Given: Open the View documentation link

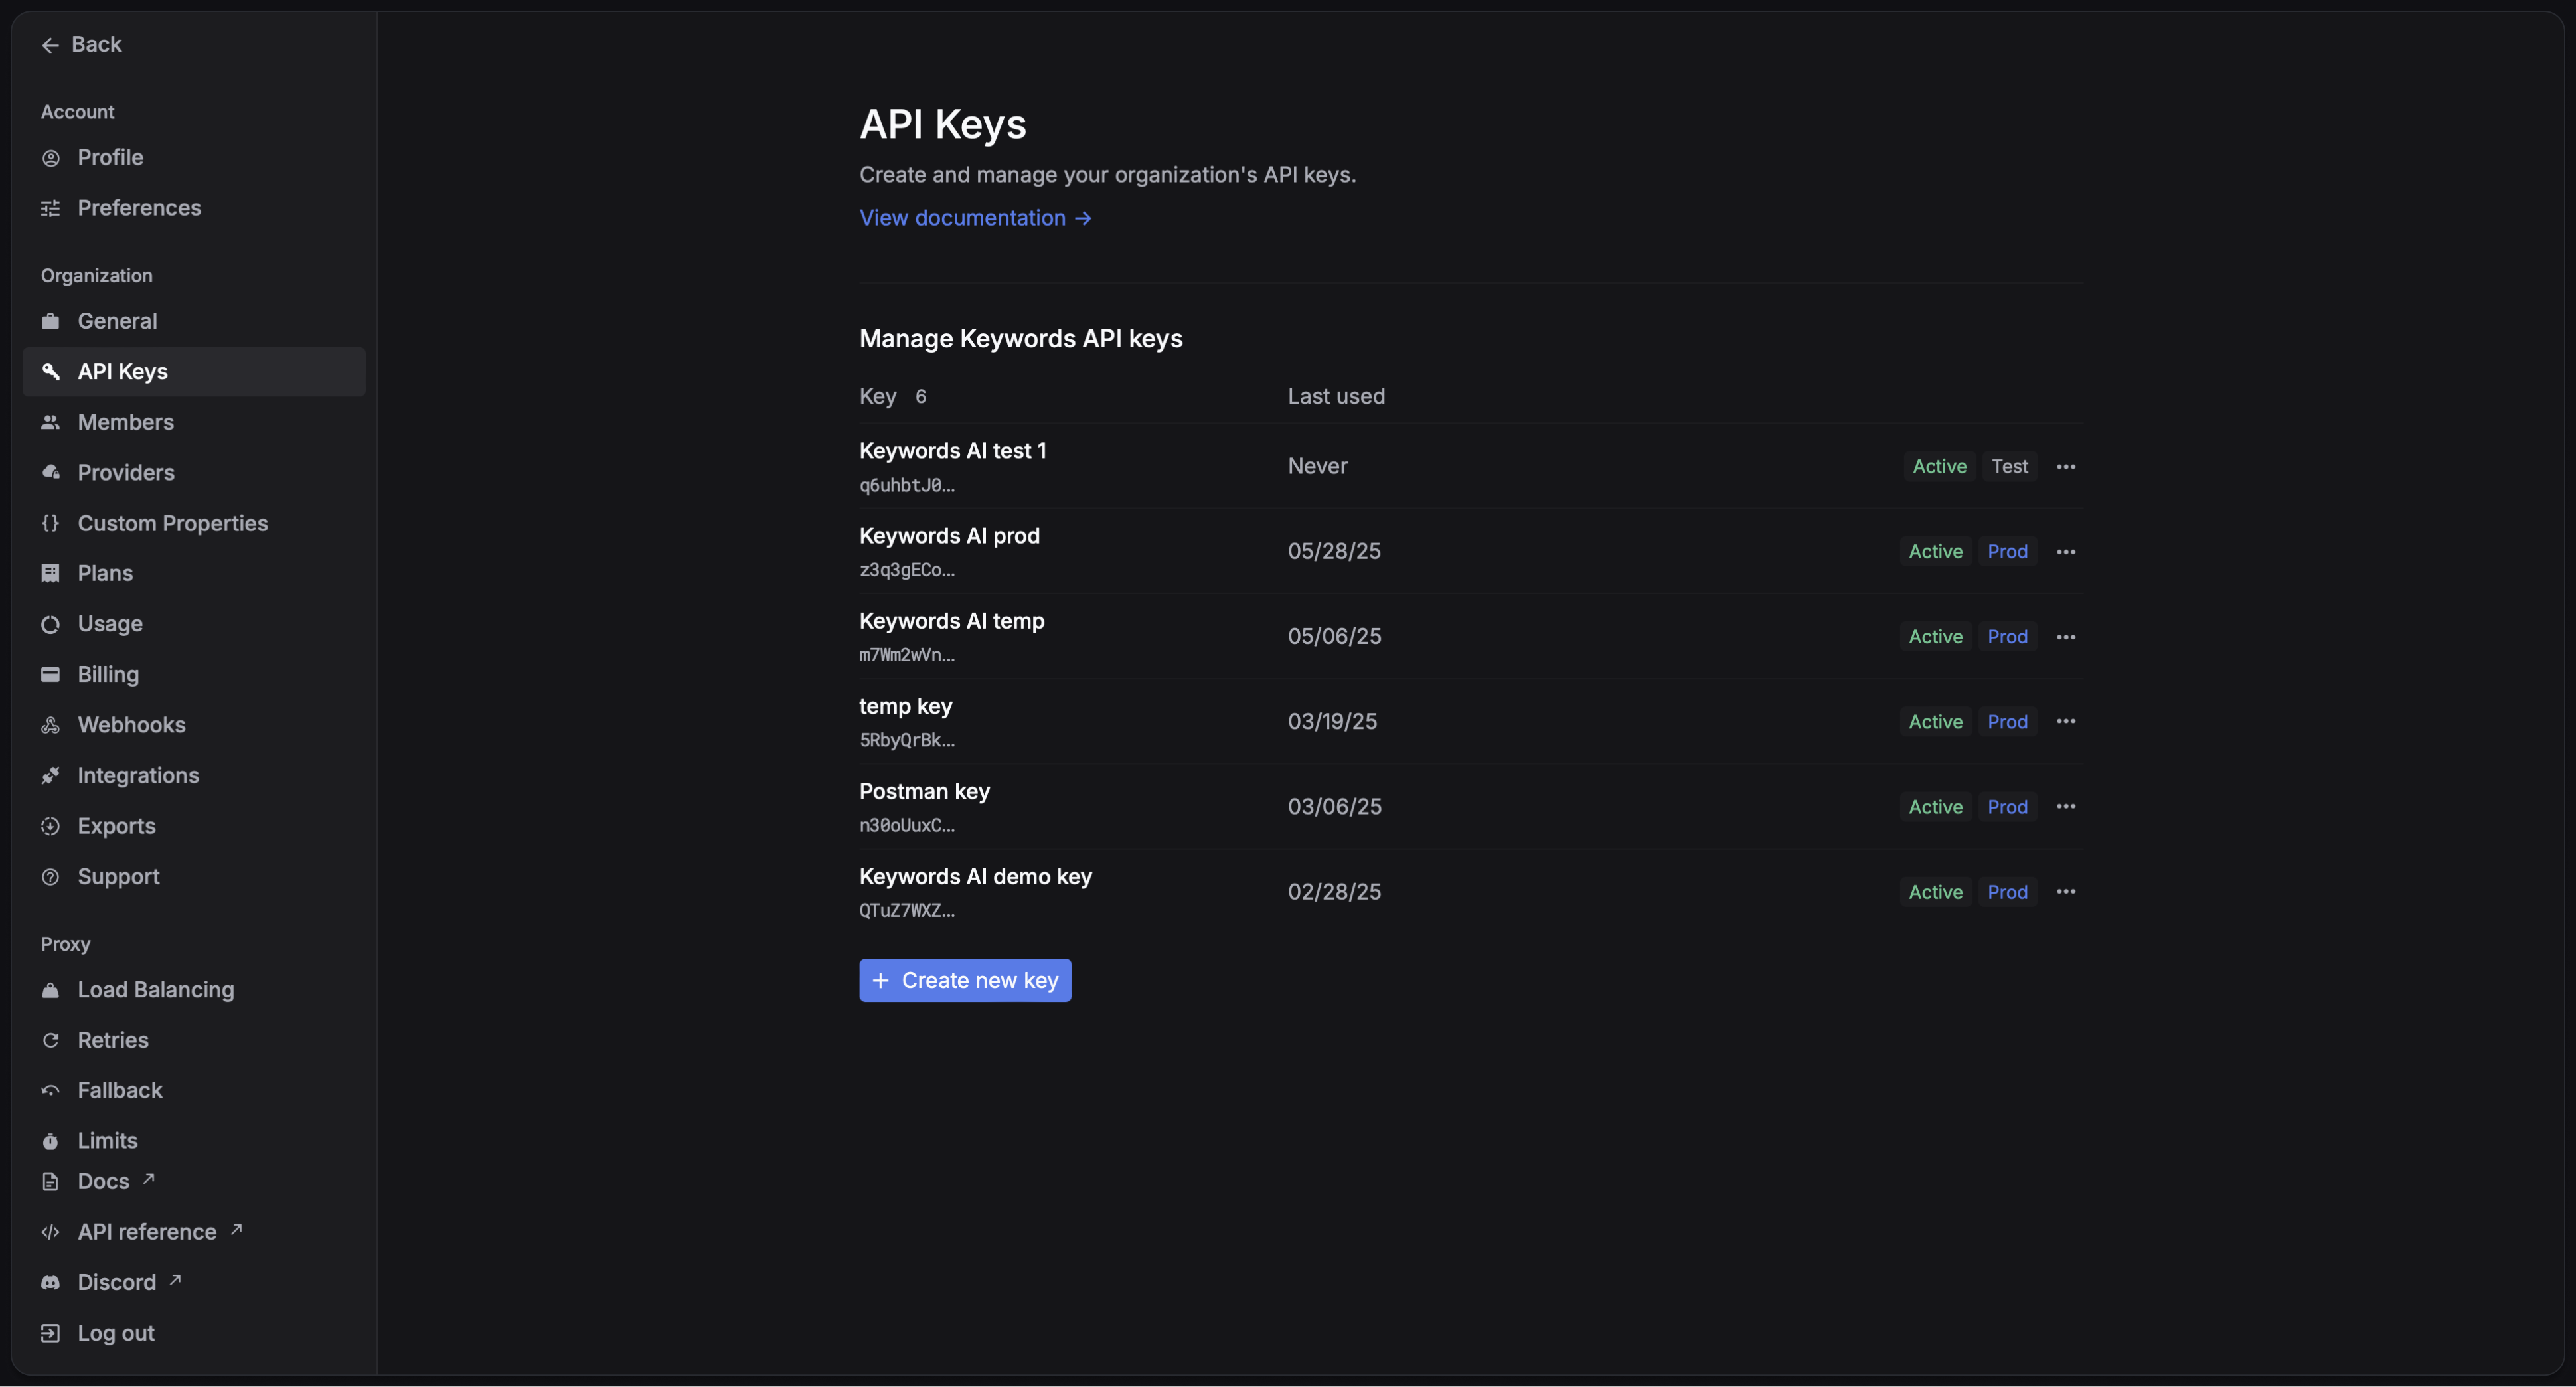Looking at the screenshot, I should click(975, 218).
